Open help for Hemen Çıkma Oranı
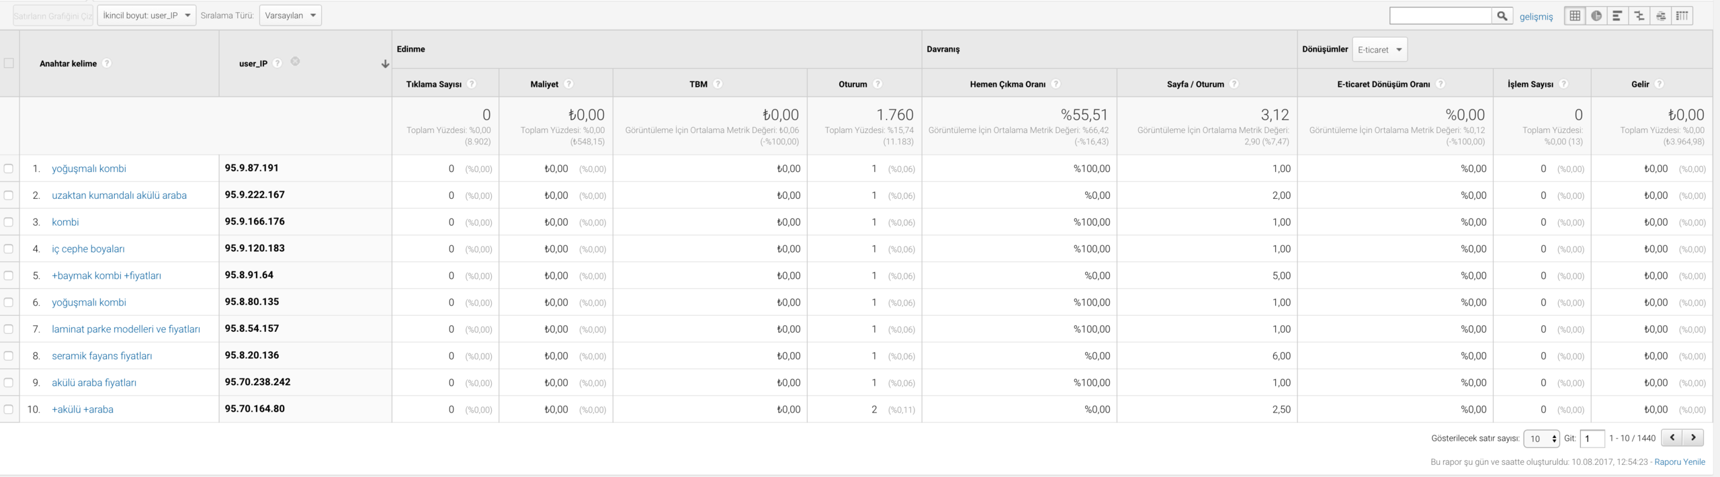 1056,84
